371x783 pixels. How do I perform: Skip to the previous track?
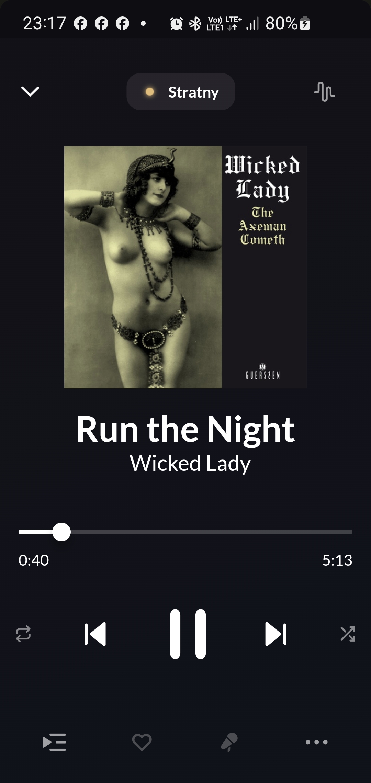95,634
